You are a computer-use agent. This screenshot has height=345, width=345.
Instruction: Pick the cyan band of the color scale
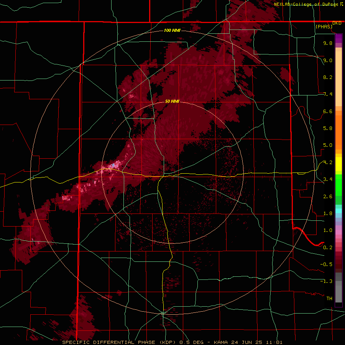tap(338, 211)
